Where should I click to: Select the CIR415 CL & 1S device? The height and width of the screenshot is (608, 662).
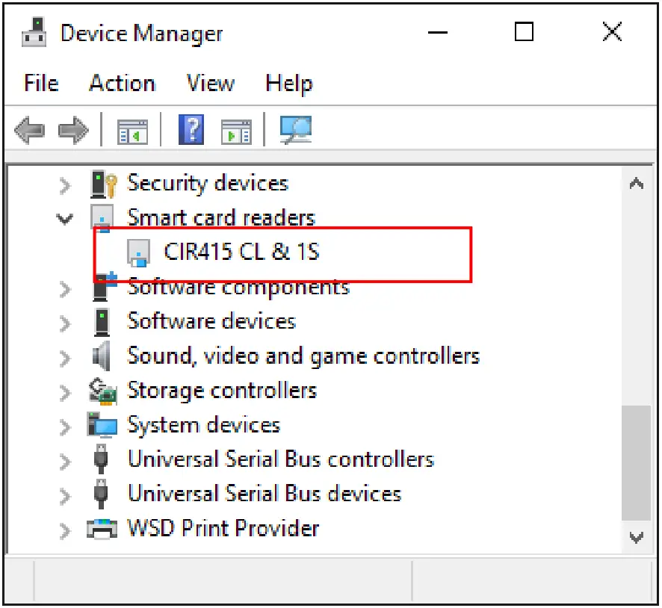click(x=241, y=252)
